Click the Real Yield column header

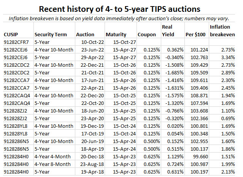168,31
